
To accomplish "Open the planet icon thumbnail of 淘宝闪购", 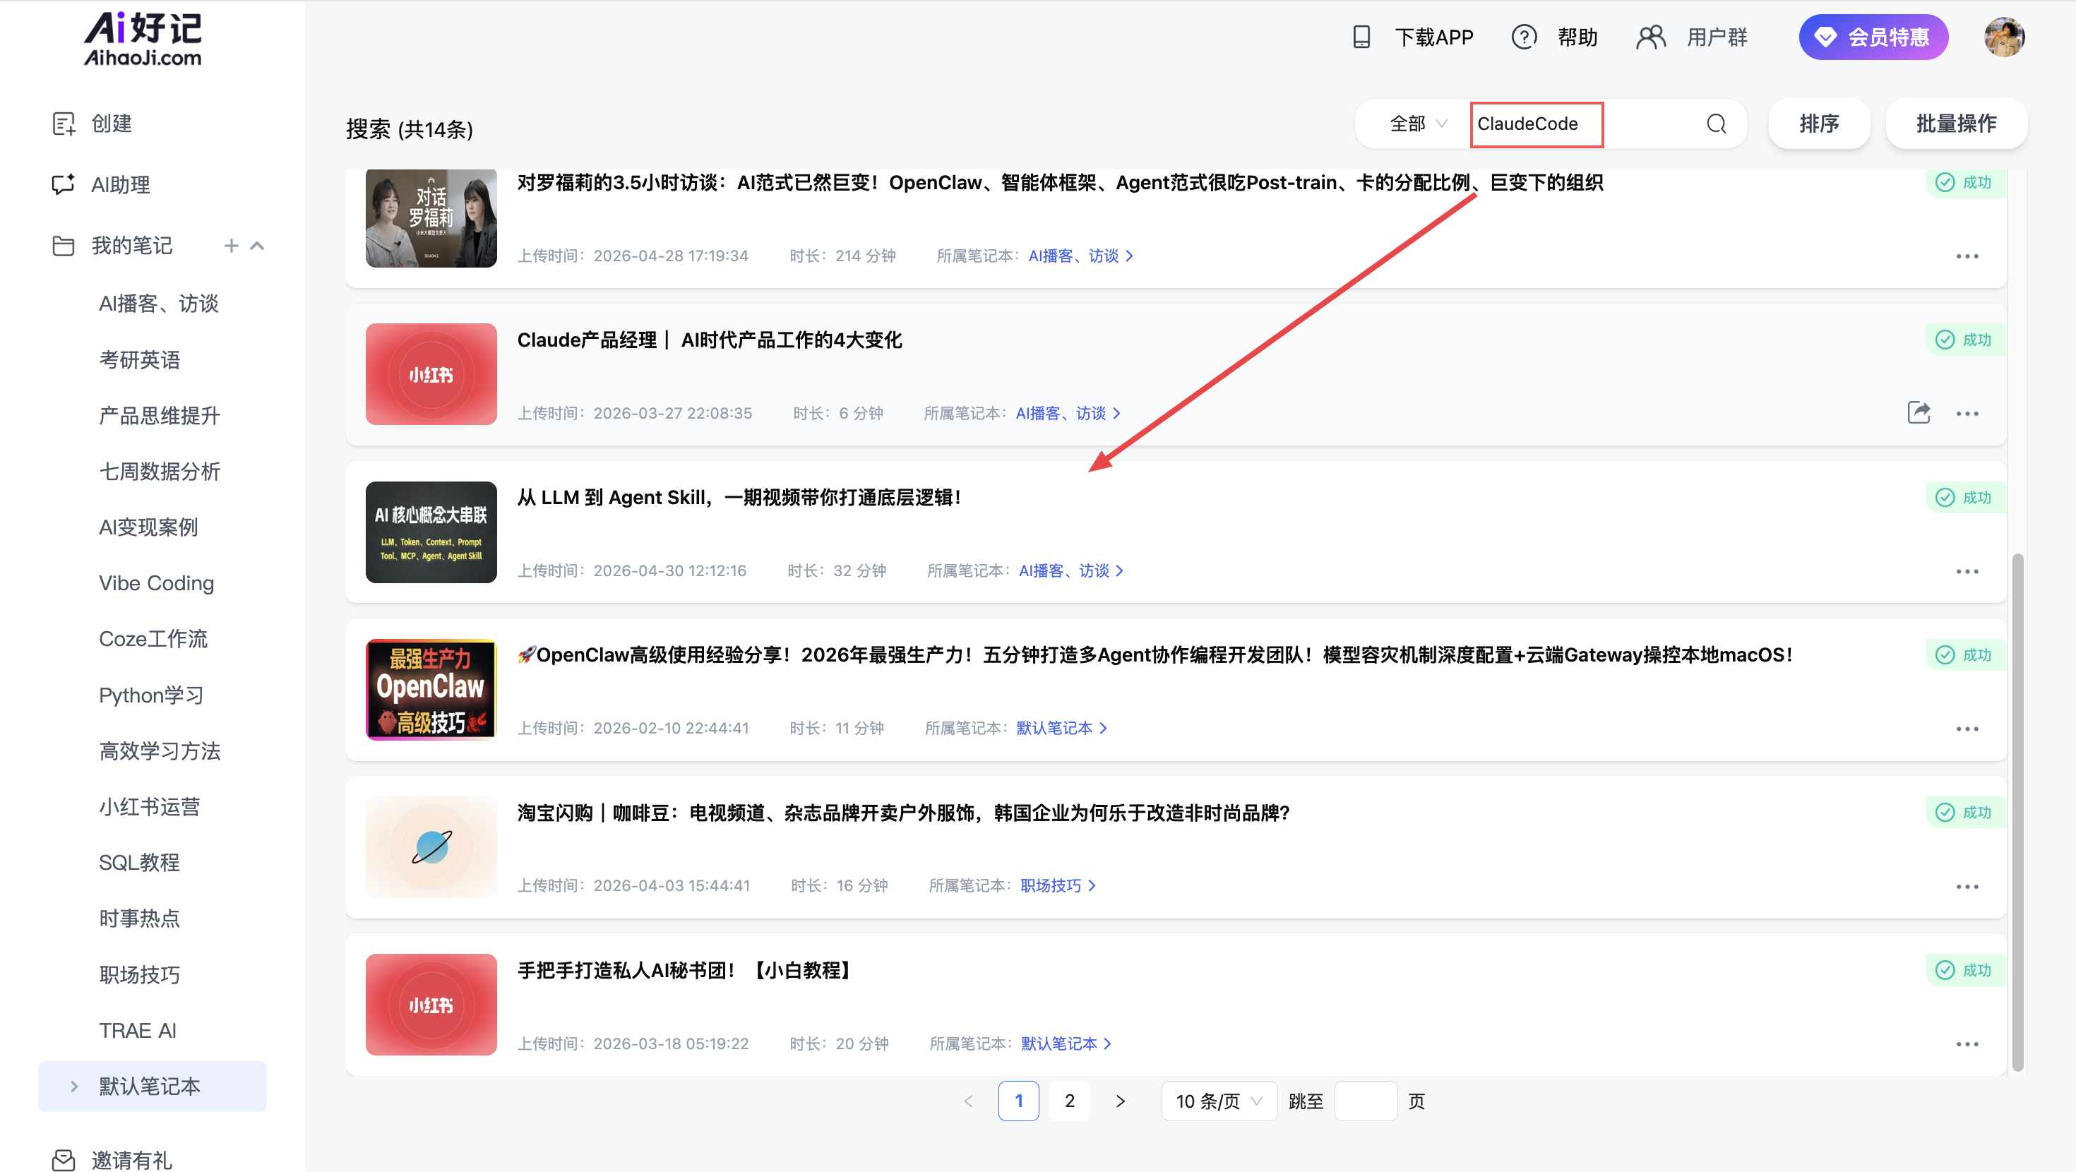I will [x=431, y=847].
